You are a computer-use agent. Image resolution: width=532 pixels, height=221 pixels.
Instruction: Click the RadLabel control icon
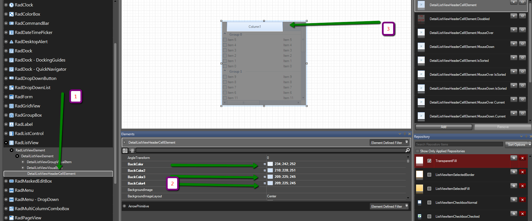coord(11,124)
